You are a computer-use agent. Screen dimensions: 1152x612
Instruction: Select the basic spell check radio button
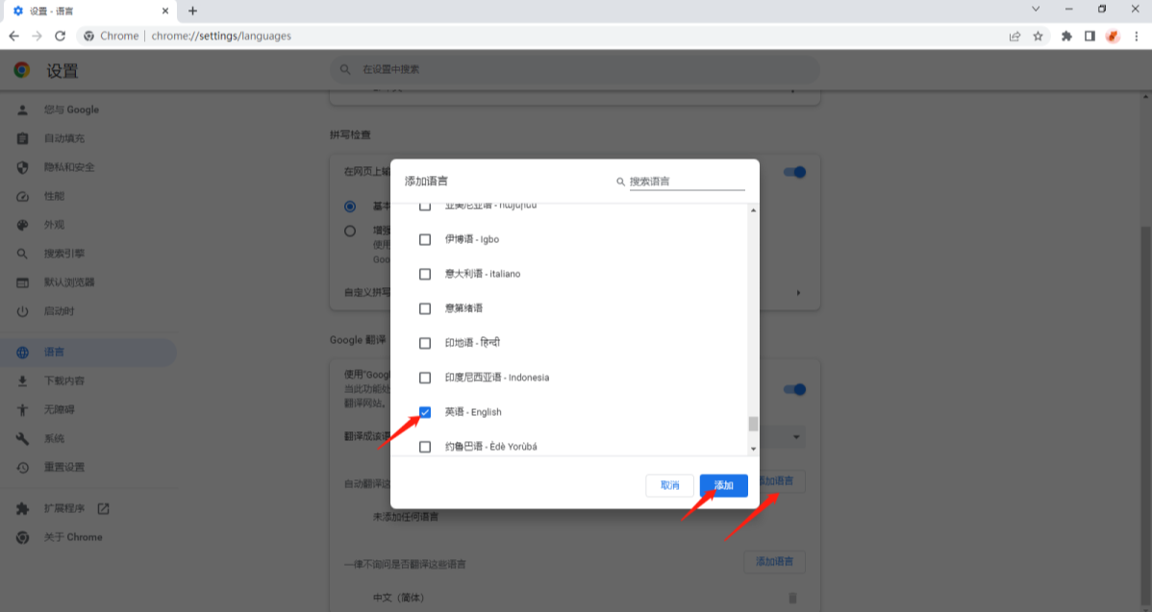pos(350,207)
